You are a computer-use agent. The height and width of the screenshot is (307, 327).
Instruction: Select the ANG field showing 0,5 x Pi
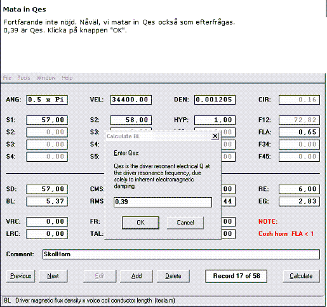pyautogui.click(x=47, y=100)
